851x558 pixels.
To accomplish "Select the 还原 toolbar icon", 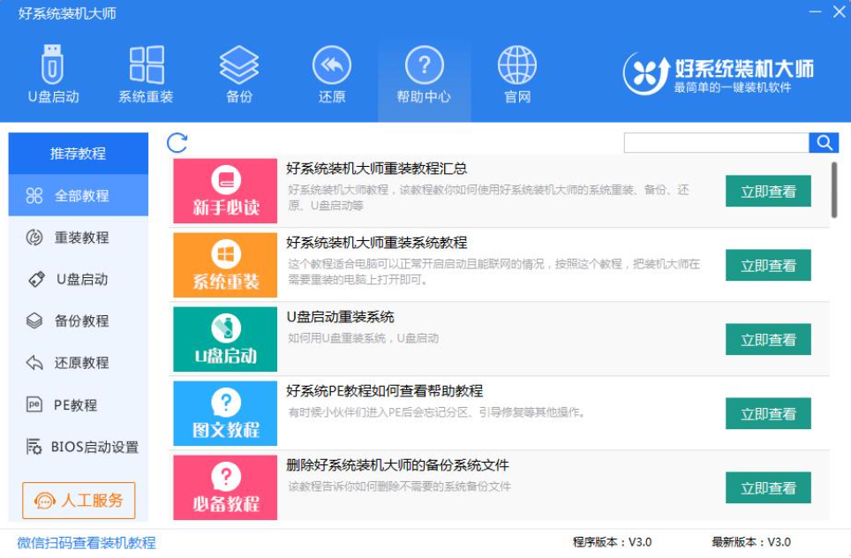I will pos(331,75).
